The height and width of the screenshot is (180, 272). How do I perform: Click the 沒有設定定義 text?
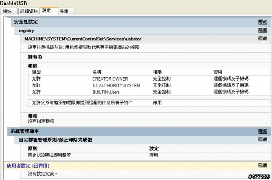pos(42,174)
